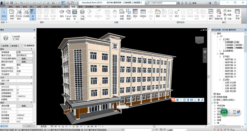The height and width of the screenshot is (131, 247).
Task: Select 立面: 南立面 in project browser
Action: coord(230,88)
